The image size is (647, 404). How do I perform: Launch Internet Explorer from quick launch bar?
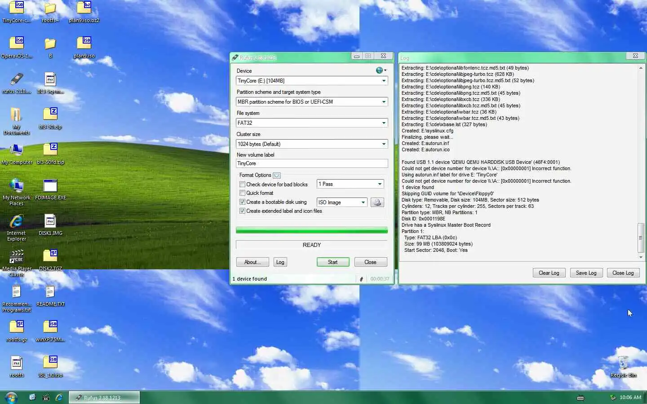coord(59,397)
